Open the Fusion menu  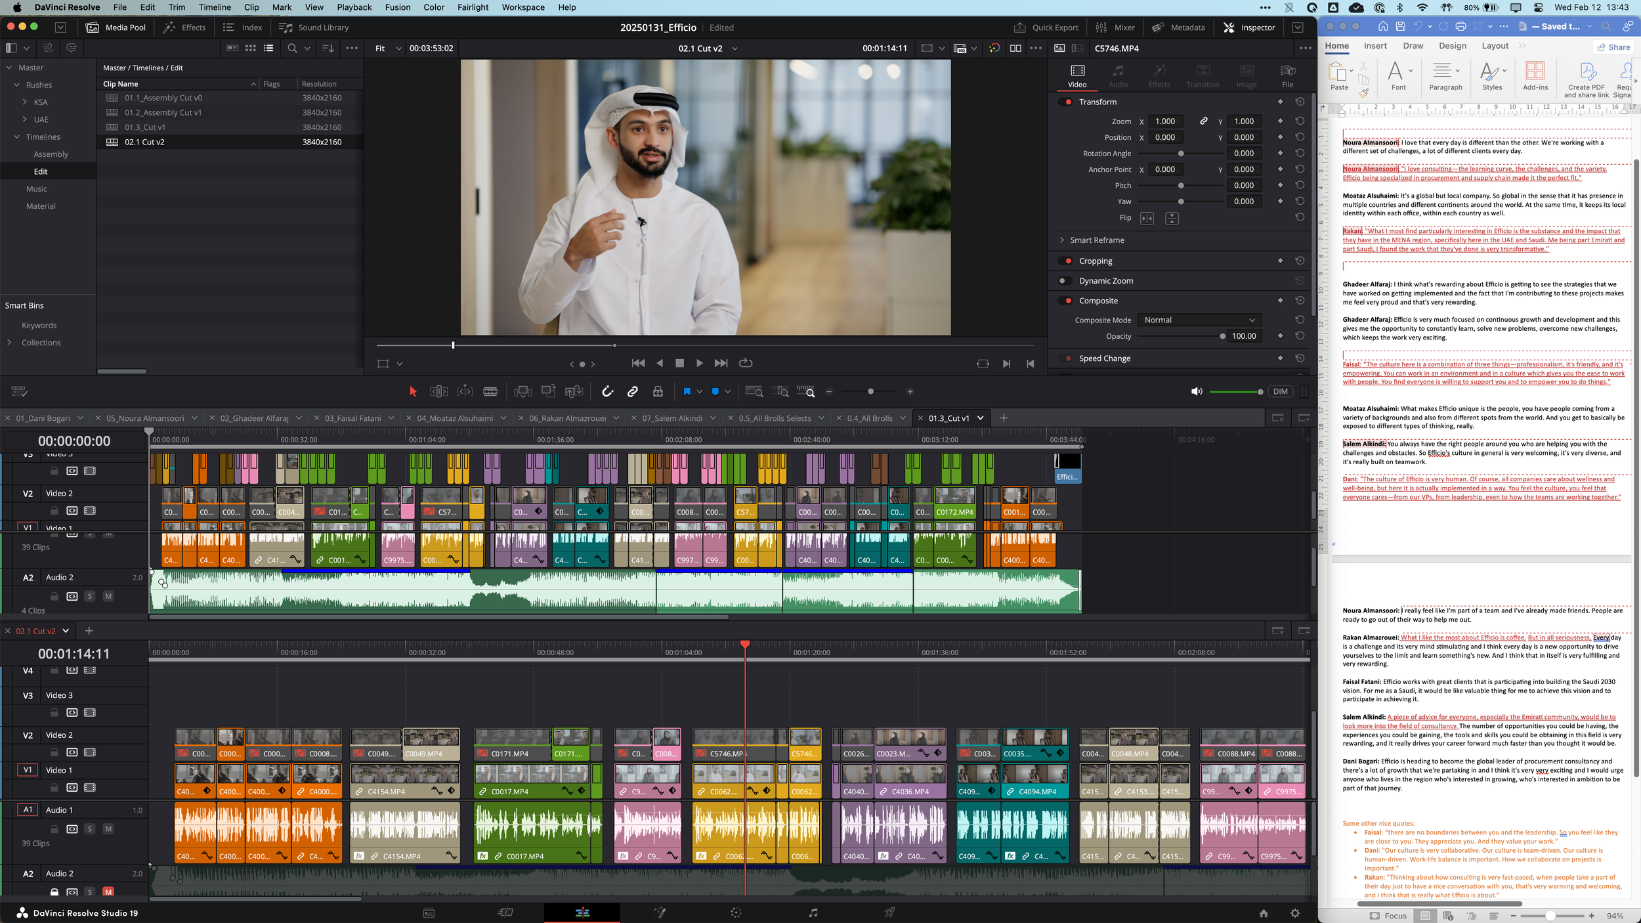point(398,7)
